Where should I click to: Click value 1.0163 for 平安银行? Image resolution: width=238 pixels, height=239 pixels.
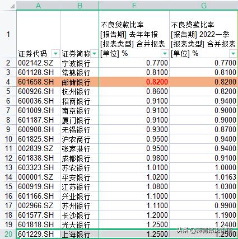(225, 177)
